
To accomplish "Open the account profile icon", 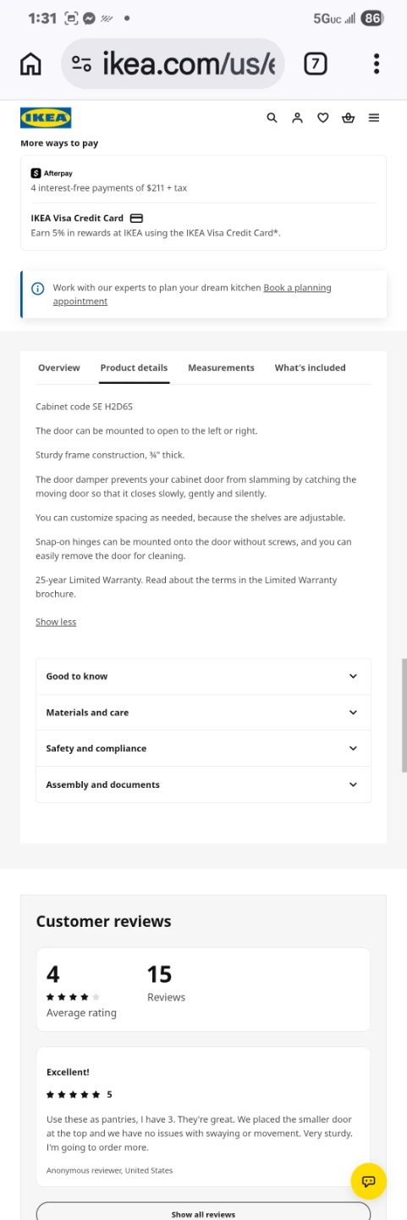I will click(297, 118).
